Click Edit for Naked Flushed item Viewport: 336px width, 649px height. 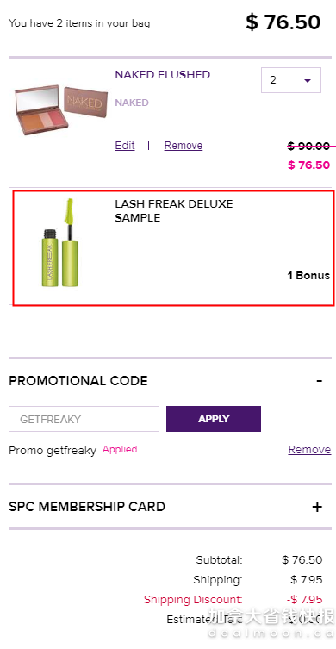[125, 146]
